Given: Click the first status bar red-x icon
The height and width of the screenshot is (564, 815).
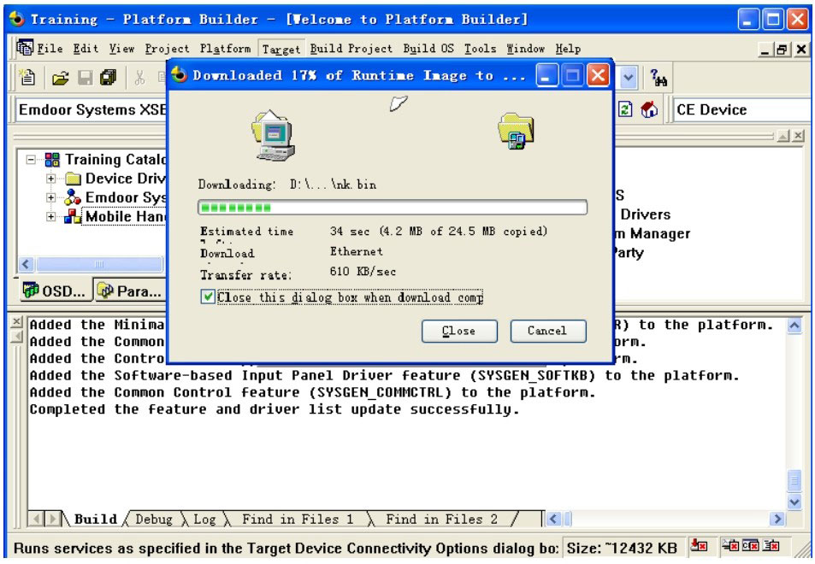Looking at the screenshot, I should pos(699,545).
